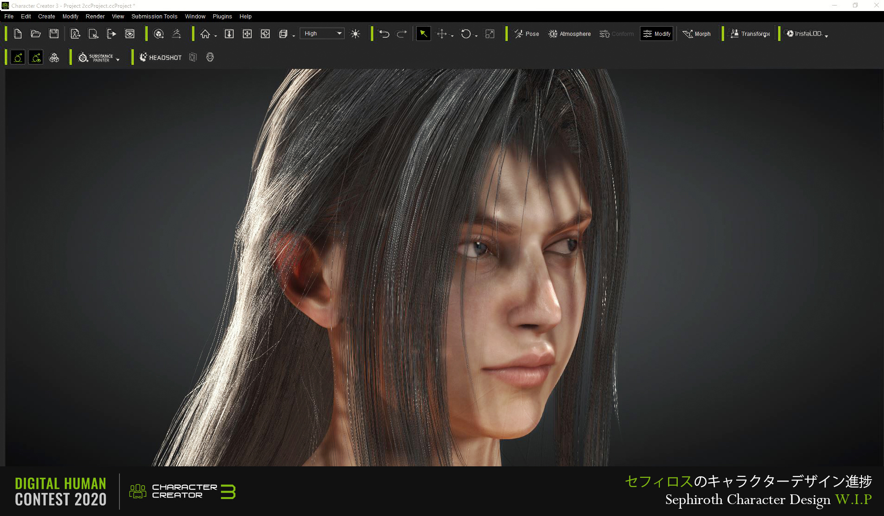Click the Render preview eye icon
This screenshot has width=884, height=516.
pyautogui.click(x=130, y=34)
